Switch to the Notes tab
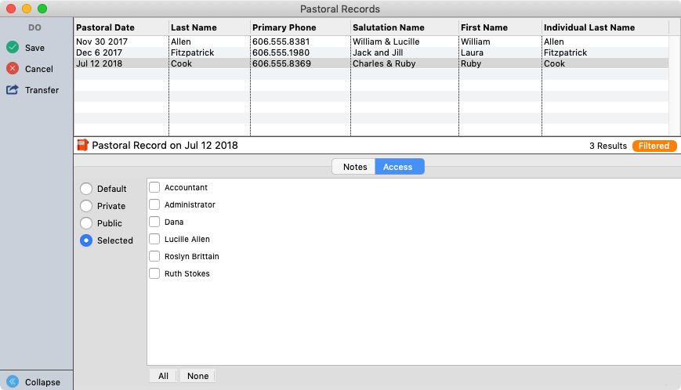The width and height of the screenshot is (681, 390). [354, 167]
